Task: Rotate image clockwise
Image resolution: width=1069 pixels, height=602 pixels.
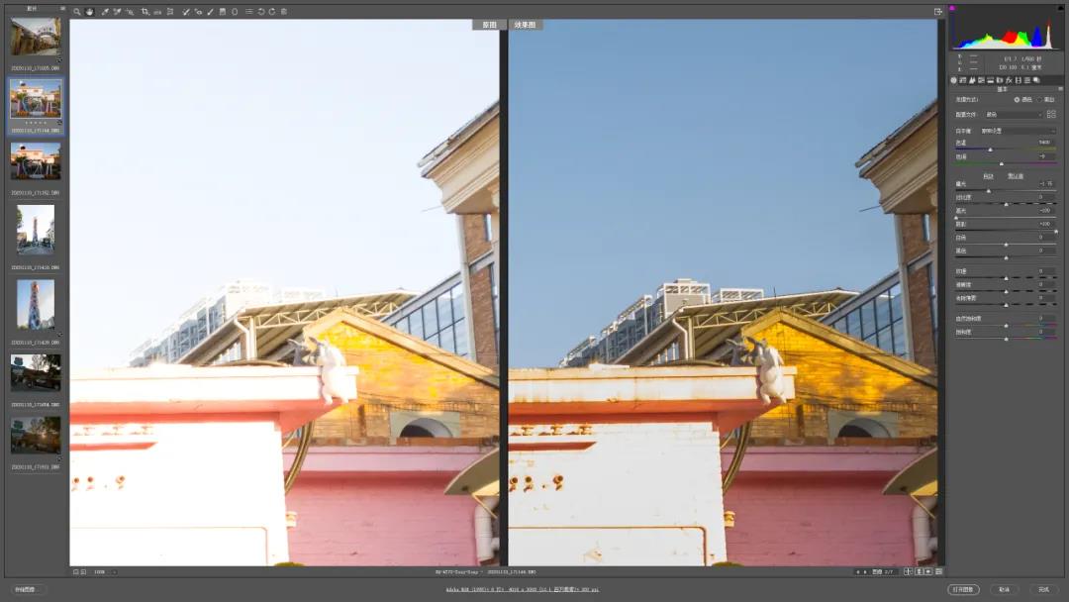Action: 271,12
